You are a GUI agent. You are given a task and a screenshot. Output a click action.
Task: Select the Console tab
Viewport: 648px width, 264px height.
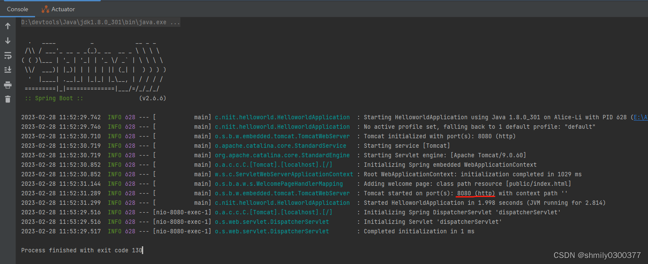[17, 9]
